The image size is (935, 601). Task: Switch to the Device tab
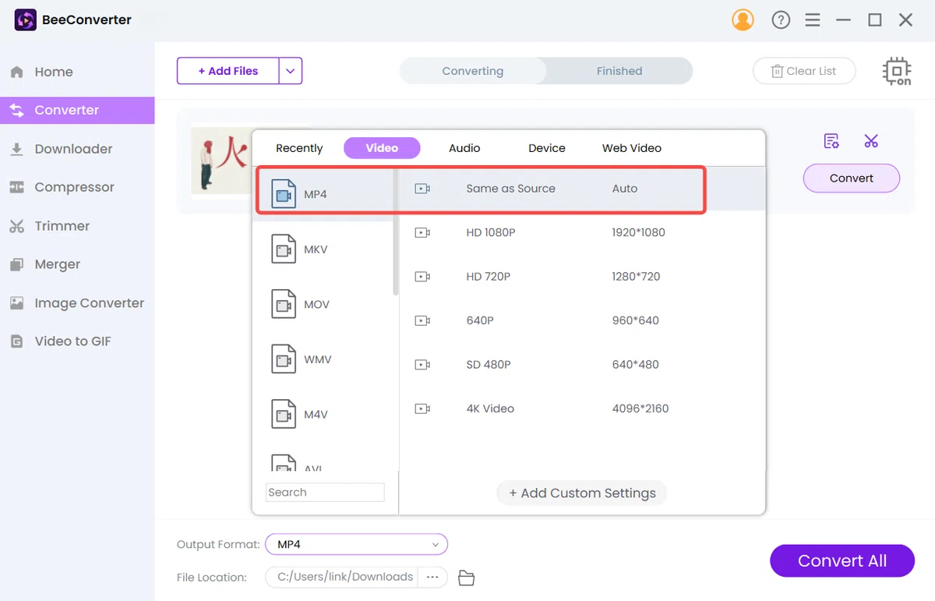(547, 148)
